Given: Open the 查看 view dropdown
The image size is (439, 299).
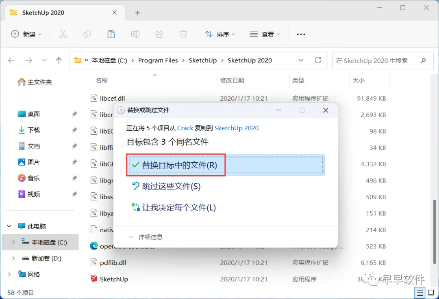Looking at the screenshot, I should (265, 34).
